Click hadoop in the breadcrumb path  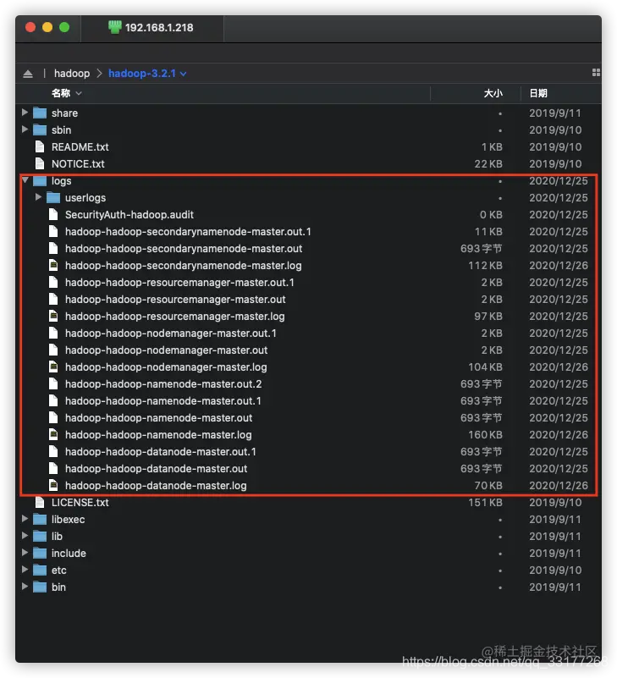click(72, 73)
